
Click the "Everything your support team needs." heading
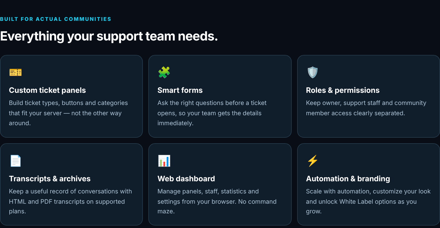coord(109,36)
